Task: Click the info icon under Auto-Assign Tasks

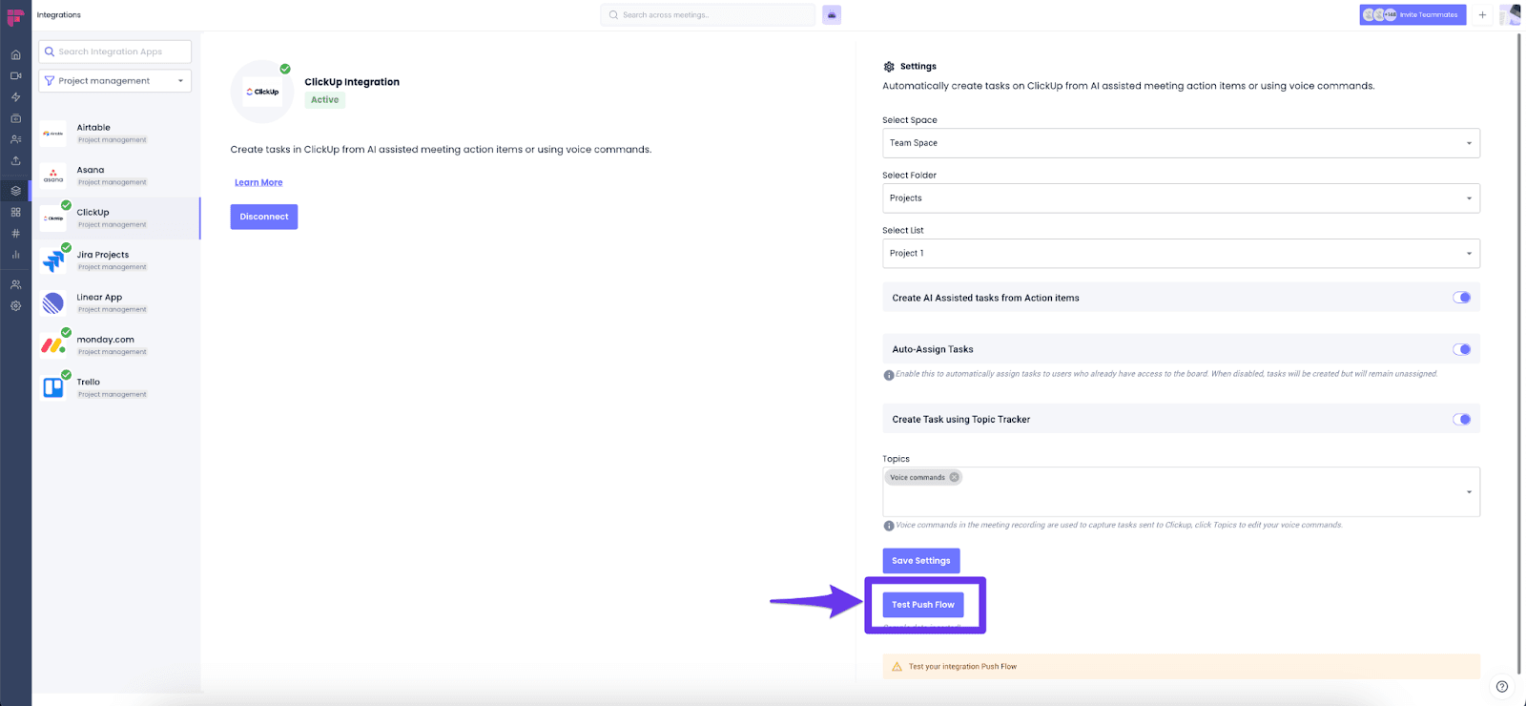Action: pyautogui.click(x=889, y=375)
